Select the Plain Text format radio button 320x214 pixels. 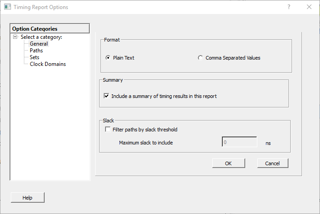point(108,58)
